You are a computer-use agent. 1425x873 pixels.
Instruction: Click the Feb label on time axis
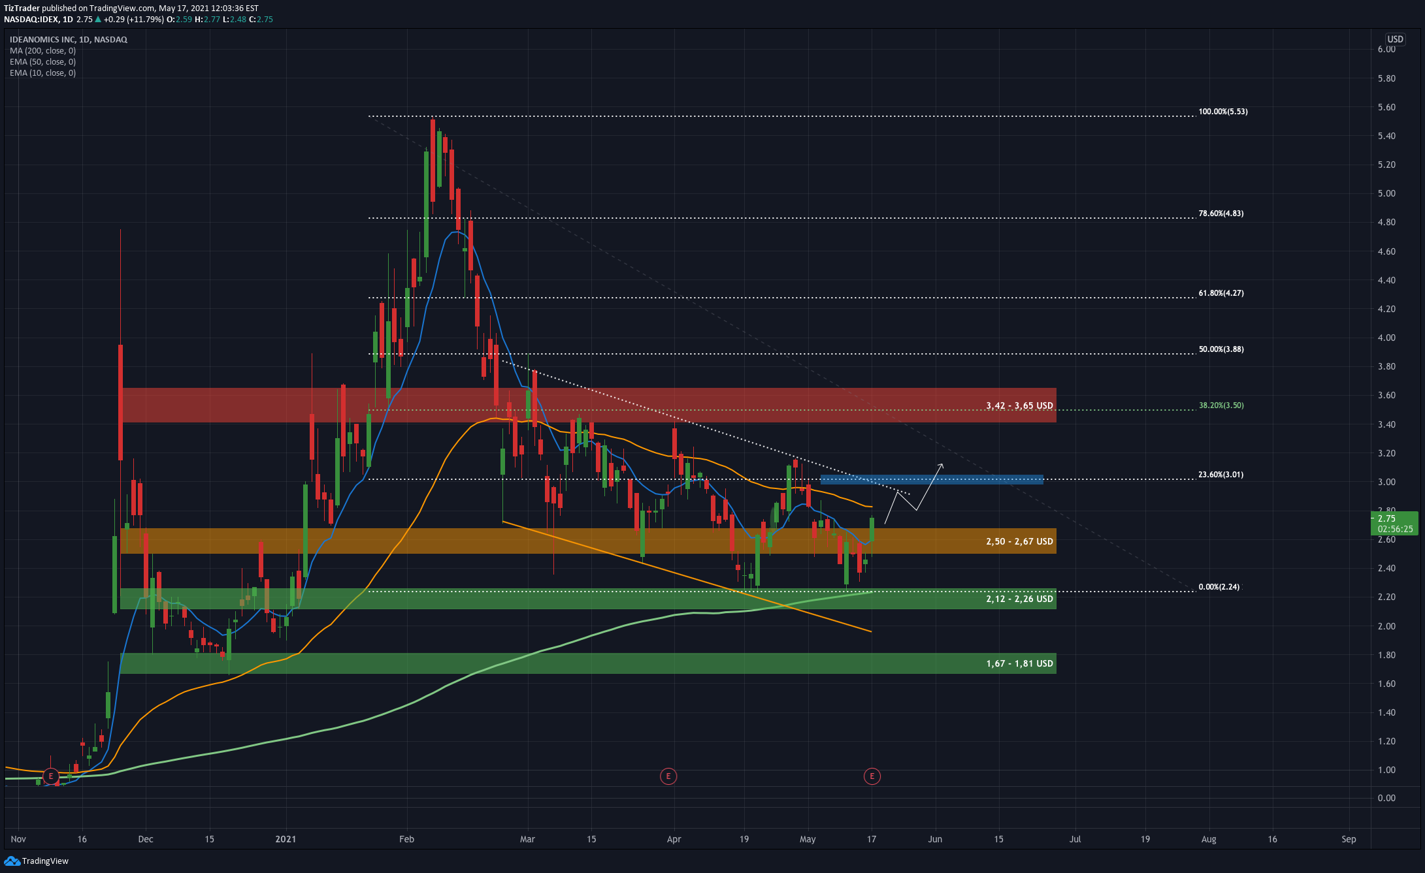coord(406,839)
